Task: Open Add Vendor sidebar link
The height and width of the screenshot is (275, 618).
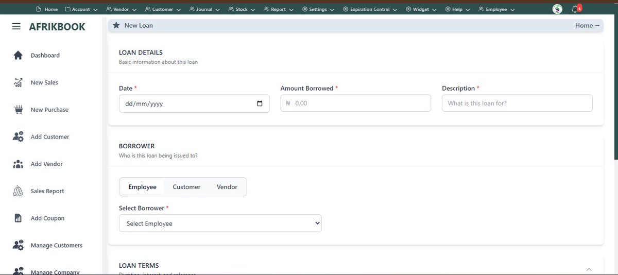Action: click(47, 164)
